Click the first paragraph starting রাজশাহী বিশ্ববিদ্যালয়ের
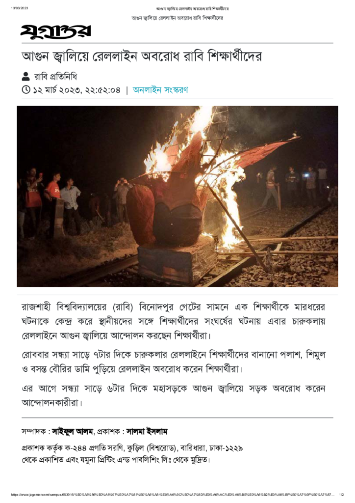 [173, 321]
